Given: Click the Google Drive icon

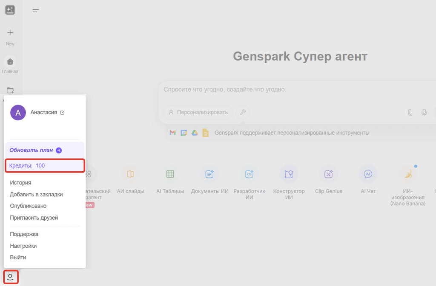Looking at the screenshot, I should tap(195, 133).
